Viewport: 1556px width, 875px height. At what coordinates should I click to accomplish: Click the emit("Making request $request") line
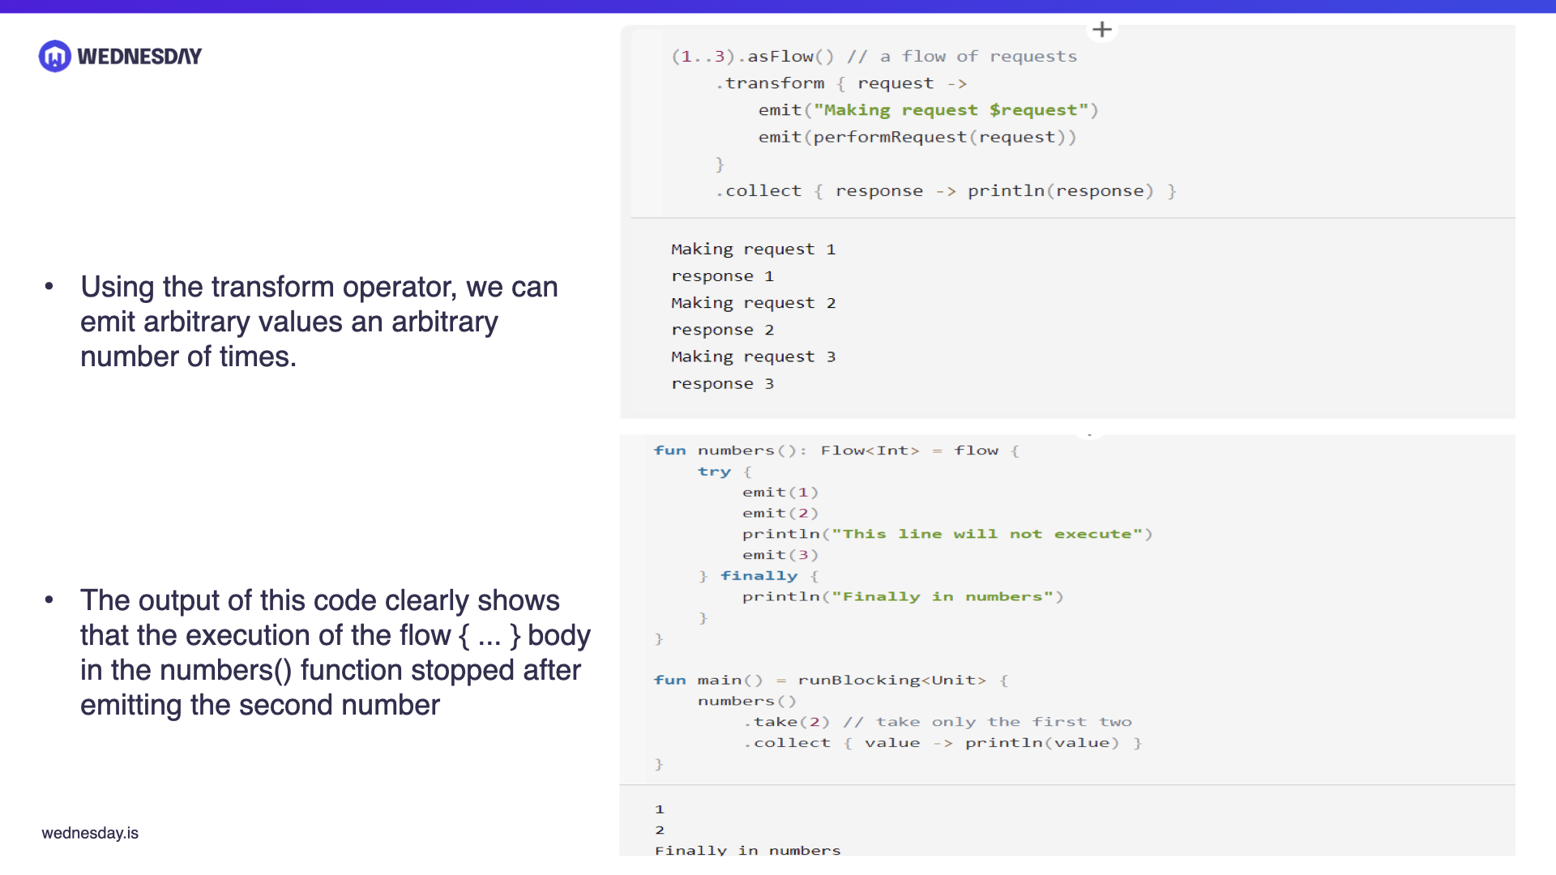[x=928, y=110]
